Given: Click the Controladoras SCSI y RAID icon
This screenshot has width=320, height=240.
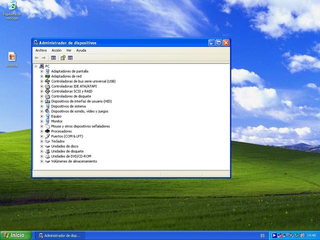Looking at the screenshot, I should 47,91.
